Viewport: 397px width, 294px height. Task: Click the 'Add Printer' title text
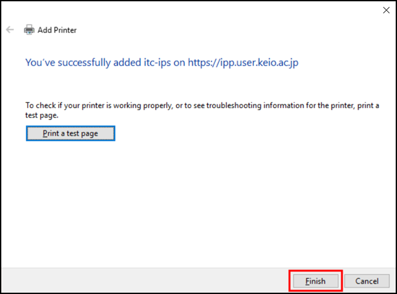58,30
